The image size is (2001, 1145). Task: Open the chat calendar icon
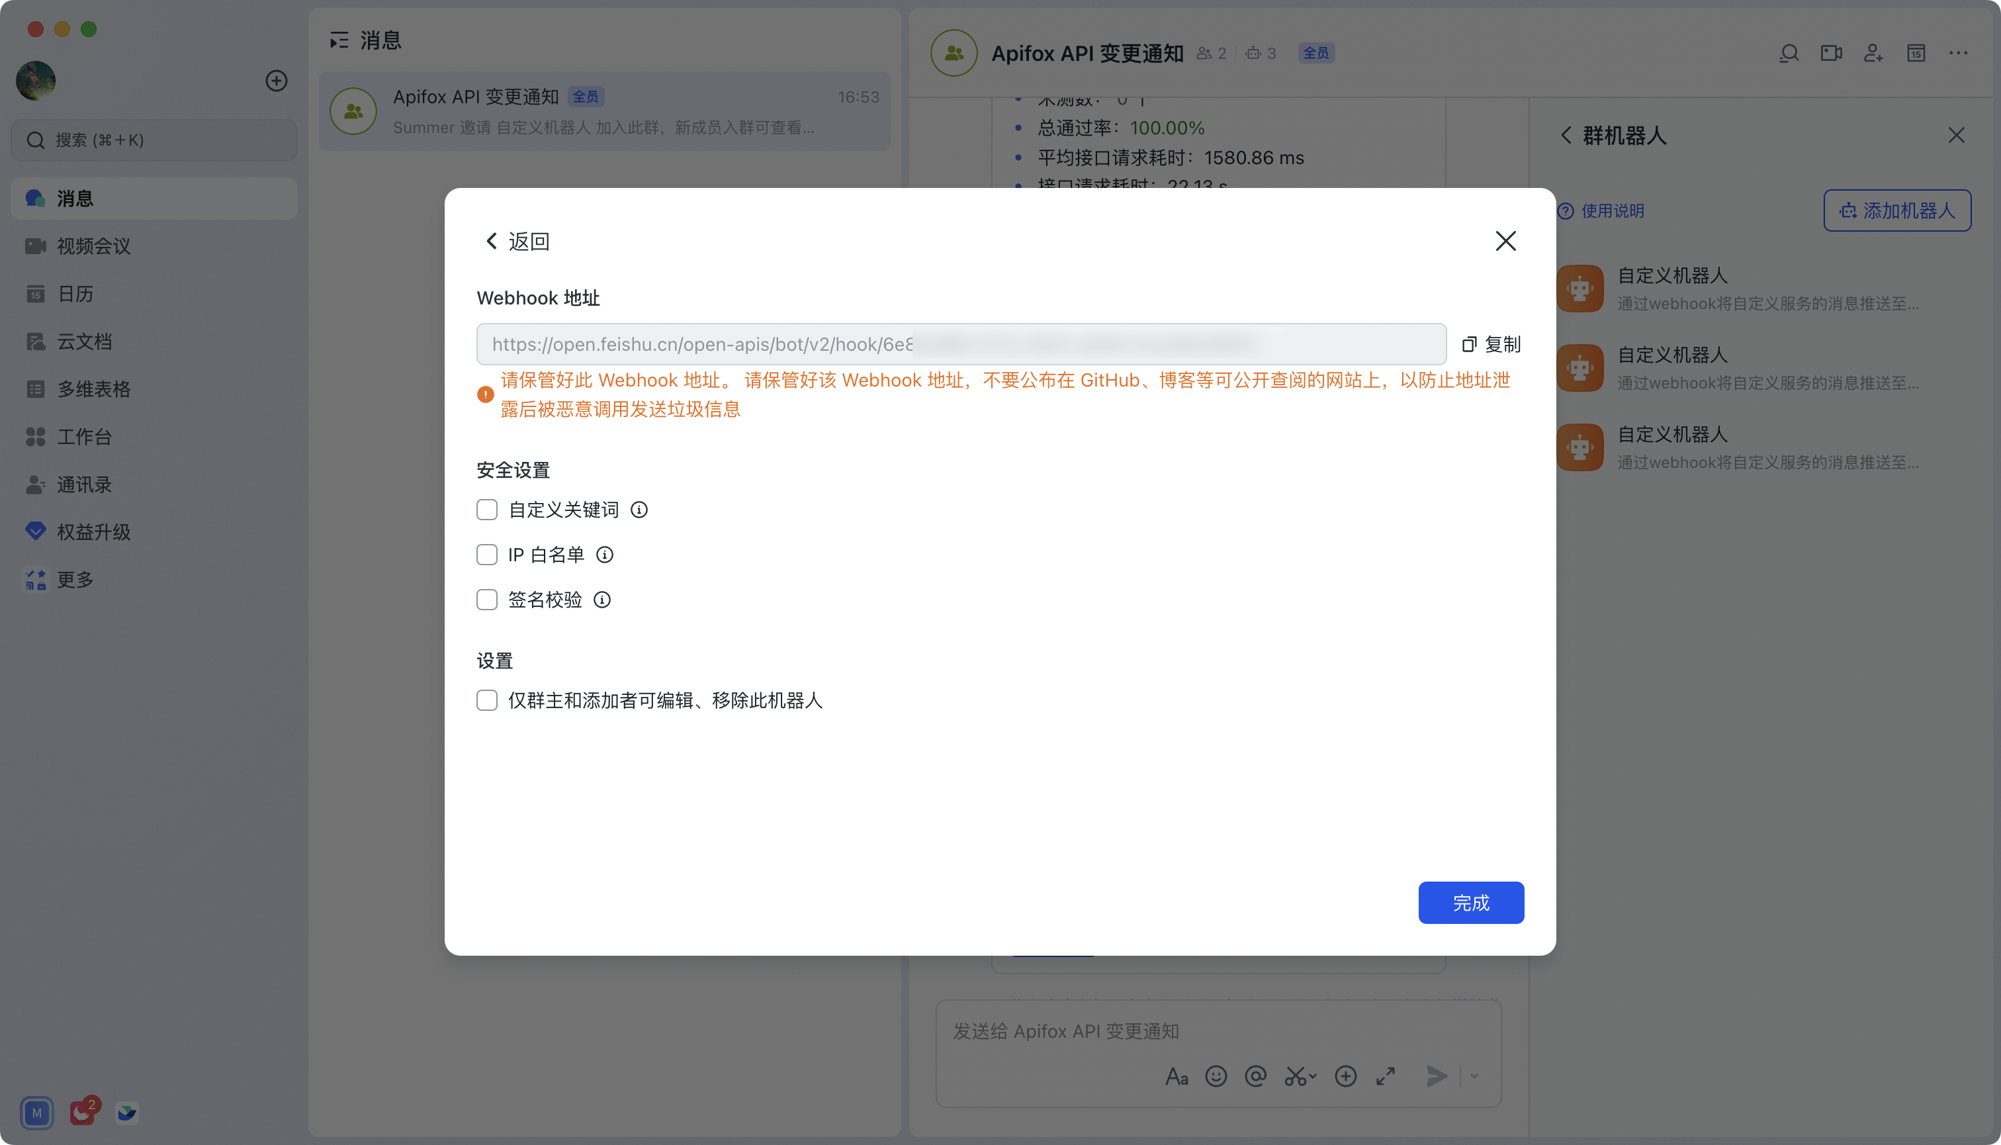1916,53
